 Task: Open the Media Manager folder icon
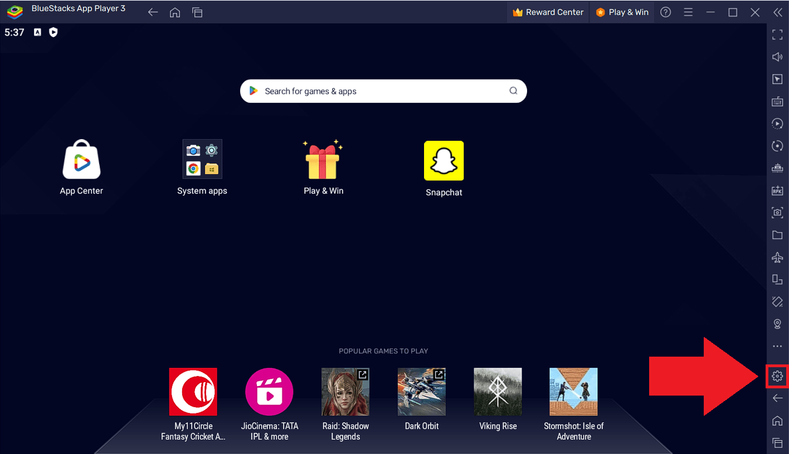point(777,235)
